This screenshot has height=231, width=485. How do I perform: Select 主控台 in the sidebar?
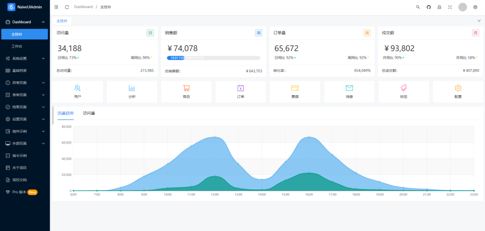(x=24, y=34)
